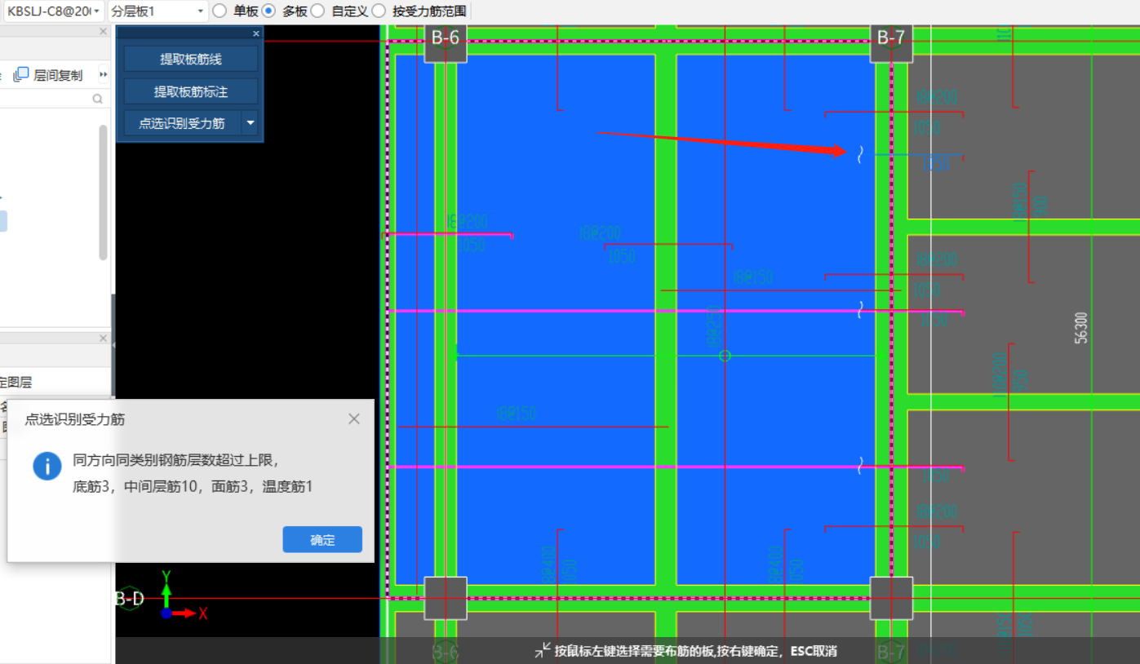Select the 多板 radio option
Image resolution: width=1140 pixels, height=664 pixels.
[x=268, y=11]
